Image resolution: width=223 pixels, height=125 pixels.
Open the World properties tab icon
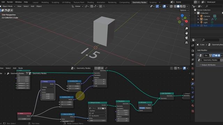[193, 68]
